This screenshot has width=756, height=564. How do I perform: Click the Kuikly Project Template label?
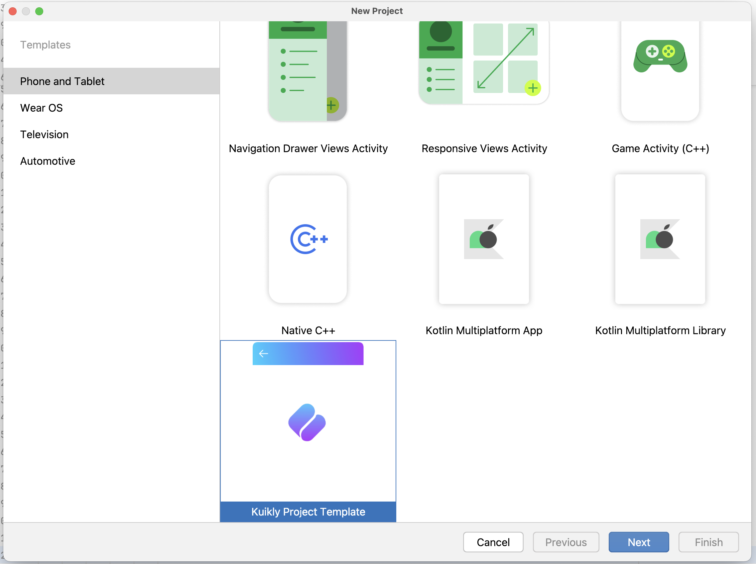click(x=308, y=512)
